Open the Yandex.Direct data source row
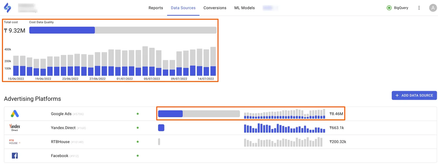Viewport: 438px width, 164px height. pyautogui.click(x=220, y=128)
